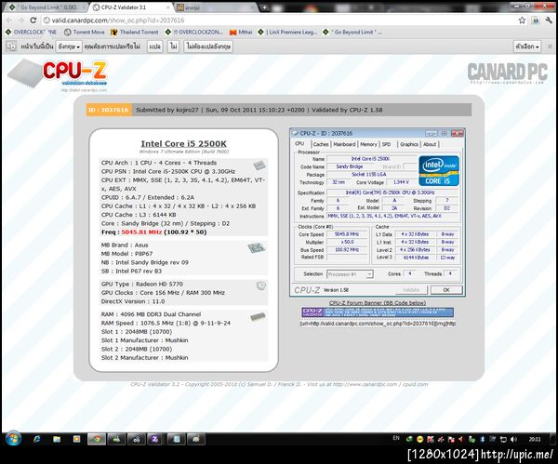Viewport: 558px width, 464px height.
Task: Click the RAM stick icon beside RAM
Action: tap(258, 316)
